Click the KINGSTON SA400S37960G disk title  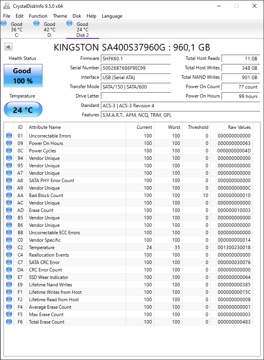(132, 47)
